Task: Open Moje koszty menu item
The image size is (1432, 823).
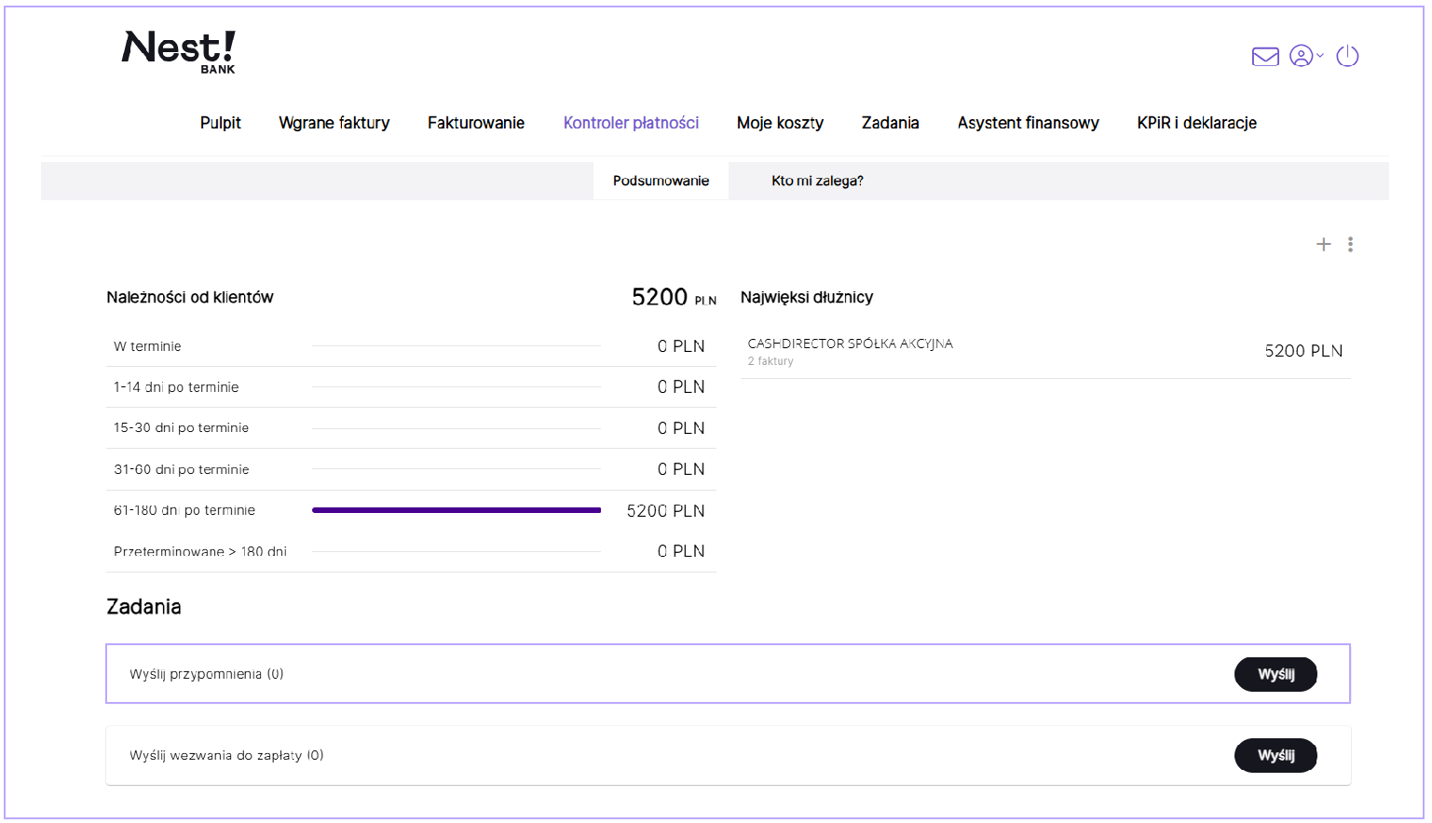Action: click(780, 123)
